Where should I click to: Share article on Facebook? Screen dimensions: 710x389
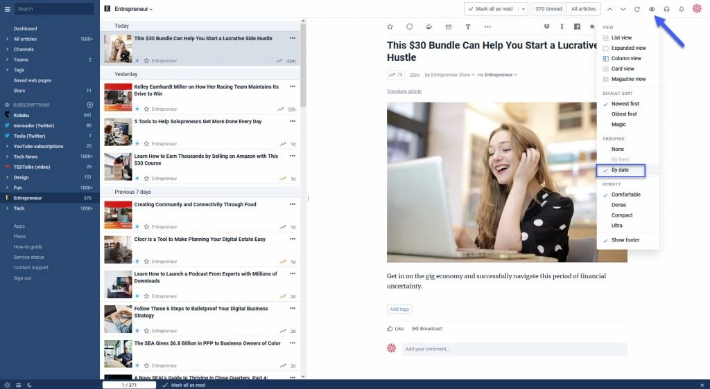tap(577, 27)
